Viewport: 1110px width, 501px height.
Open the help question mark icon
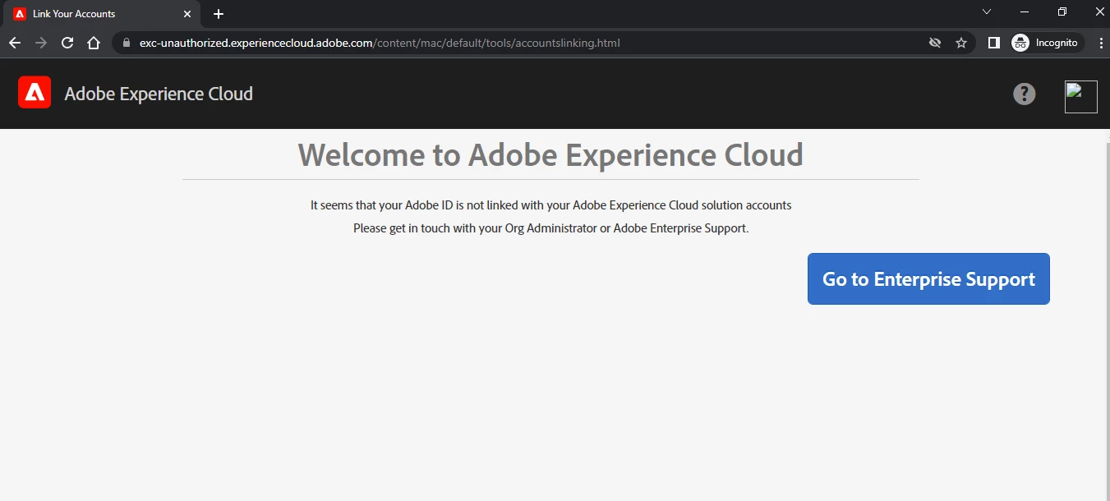click(x=1024, y=94)
